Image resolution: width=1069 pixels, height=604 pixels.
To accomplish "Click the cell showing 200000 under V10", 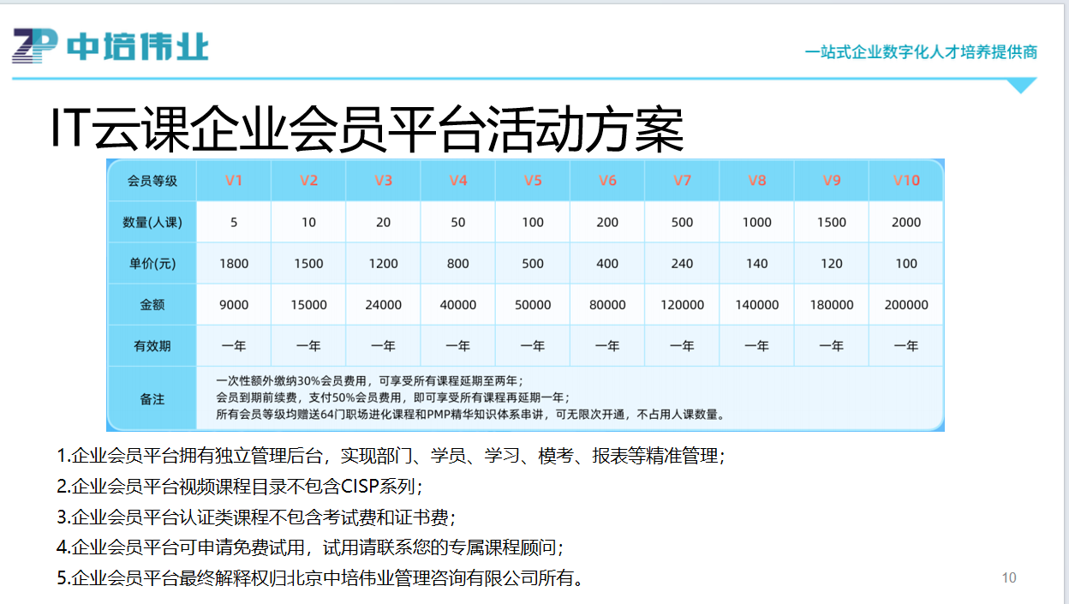I will [905, 304].
